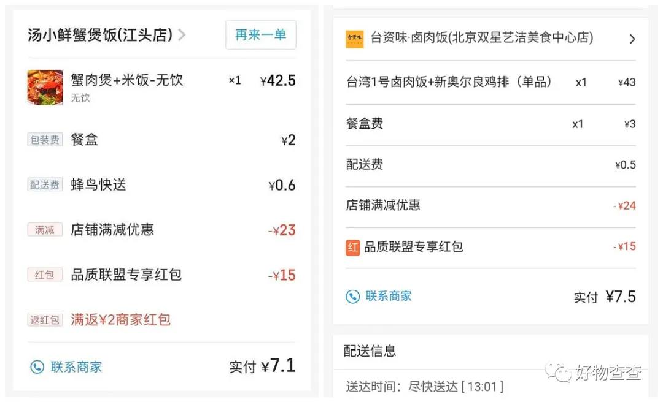Select the 包装费 tag label
The height and width of the screenshot is (402, 663).
tap(45, 140)
